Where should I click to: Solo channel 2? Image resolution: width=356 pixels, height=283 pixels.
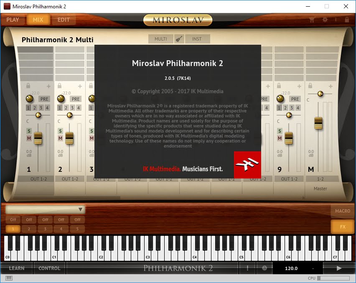(60, 131)
